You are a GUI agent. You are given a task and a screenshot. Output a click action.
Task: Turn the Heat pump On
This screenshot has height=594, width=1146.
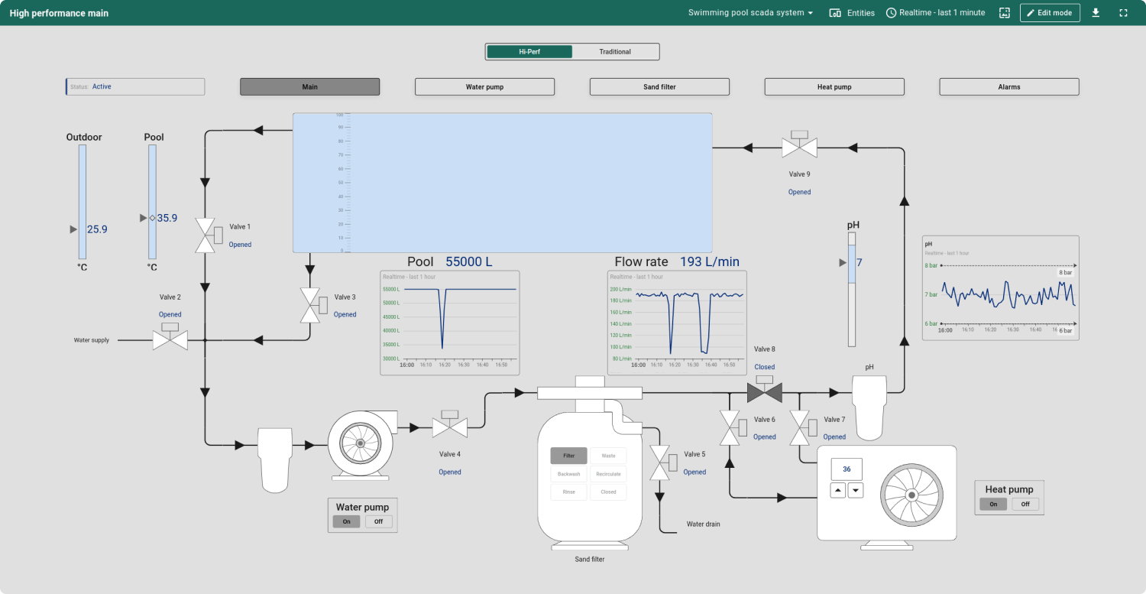click(x=993, y=504)
